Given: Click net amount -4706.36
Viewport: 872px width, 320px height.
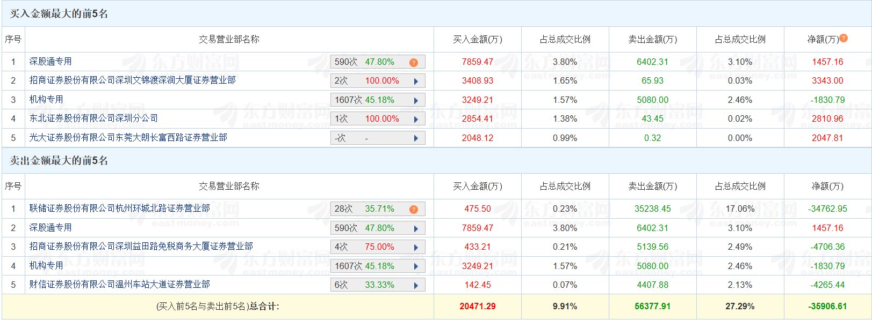Looking at the screenshot, I should 827,247.
